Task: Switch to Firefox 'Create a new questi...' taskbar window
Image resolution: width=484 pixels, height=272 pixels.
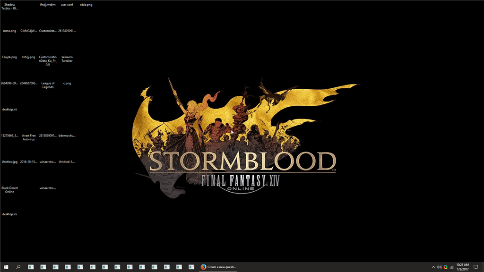Action: click(218, 267)
